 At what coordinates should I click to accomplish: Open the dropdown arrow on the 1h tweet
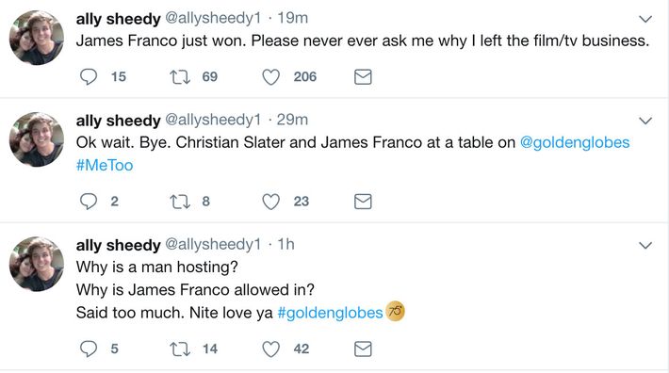(645, 245)
